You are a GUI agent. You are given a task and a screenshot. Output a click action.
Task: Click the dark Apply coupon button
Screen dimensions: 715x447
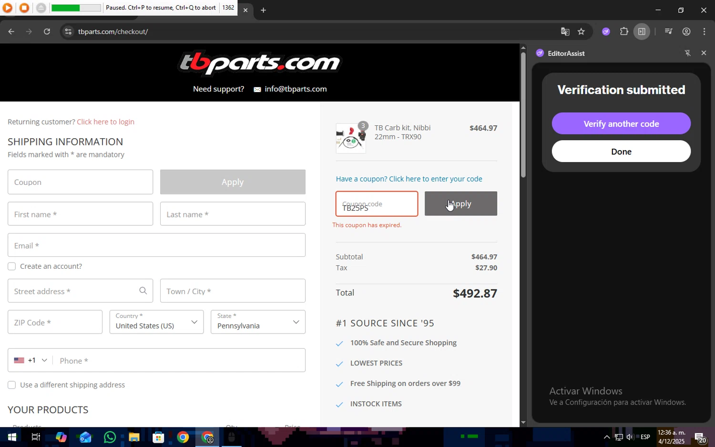tap(461, 203)
